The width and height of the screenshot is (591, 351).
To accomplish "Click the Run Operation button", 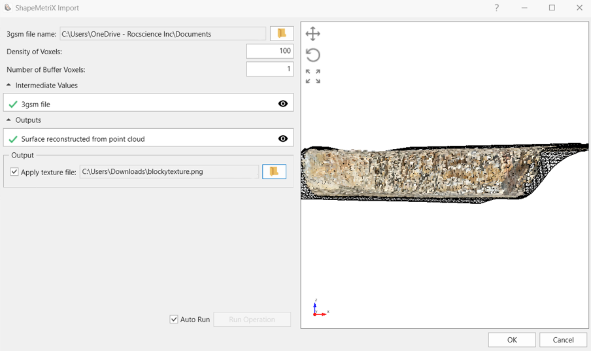I will 252,320.
